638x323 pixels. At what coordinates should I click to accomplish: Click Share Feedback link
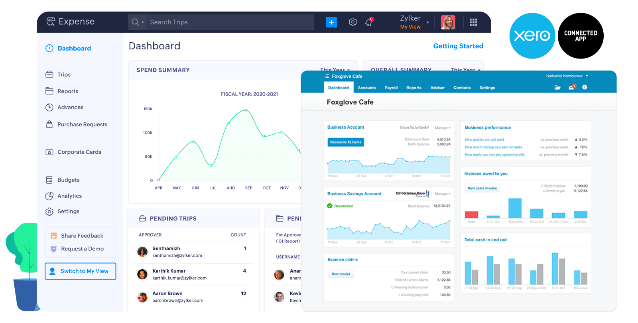pyautogui.click(x=82, y=236)
